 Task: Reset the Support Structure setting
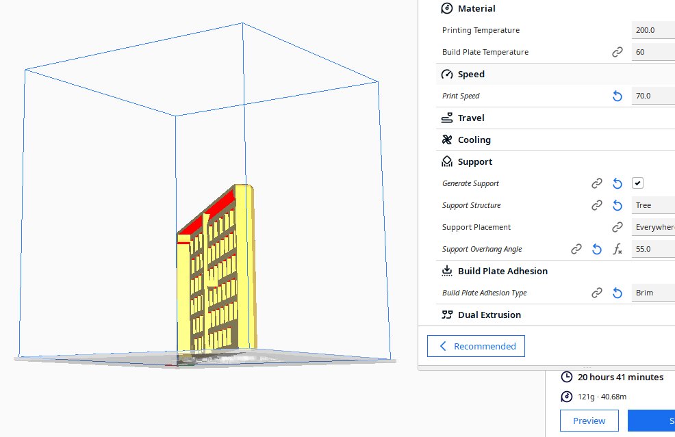[x=617, y=206]
